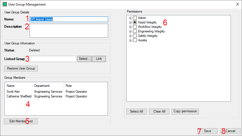Expand the Aurelia permissions node
This screenshot has width=242, height=136.
coord(130,40)
